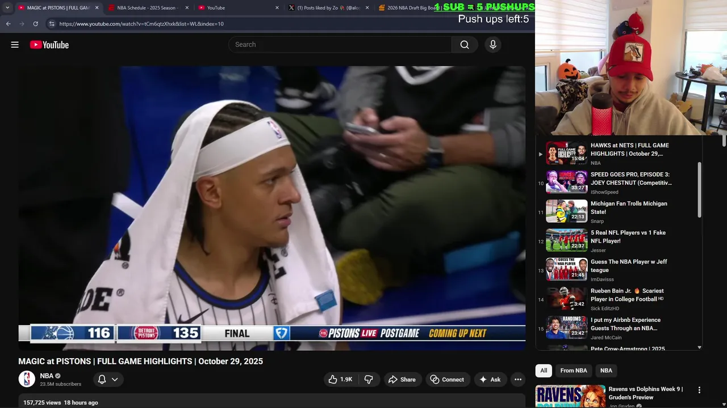Click the Sick EditzHD channel name
This screenshot has height=408, width=727.
pos(605,309)
